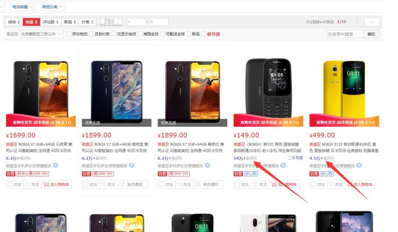Click the grid layout view icon
The image size is (398, 232).
[111, 22]
